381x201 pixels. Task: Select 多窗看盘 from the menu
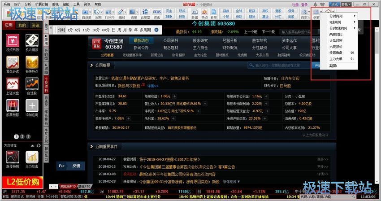[x=339, y=52]
